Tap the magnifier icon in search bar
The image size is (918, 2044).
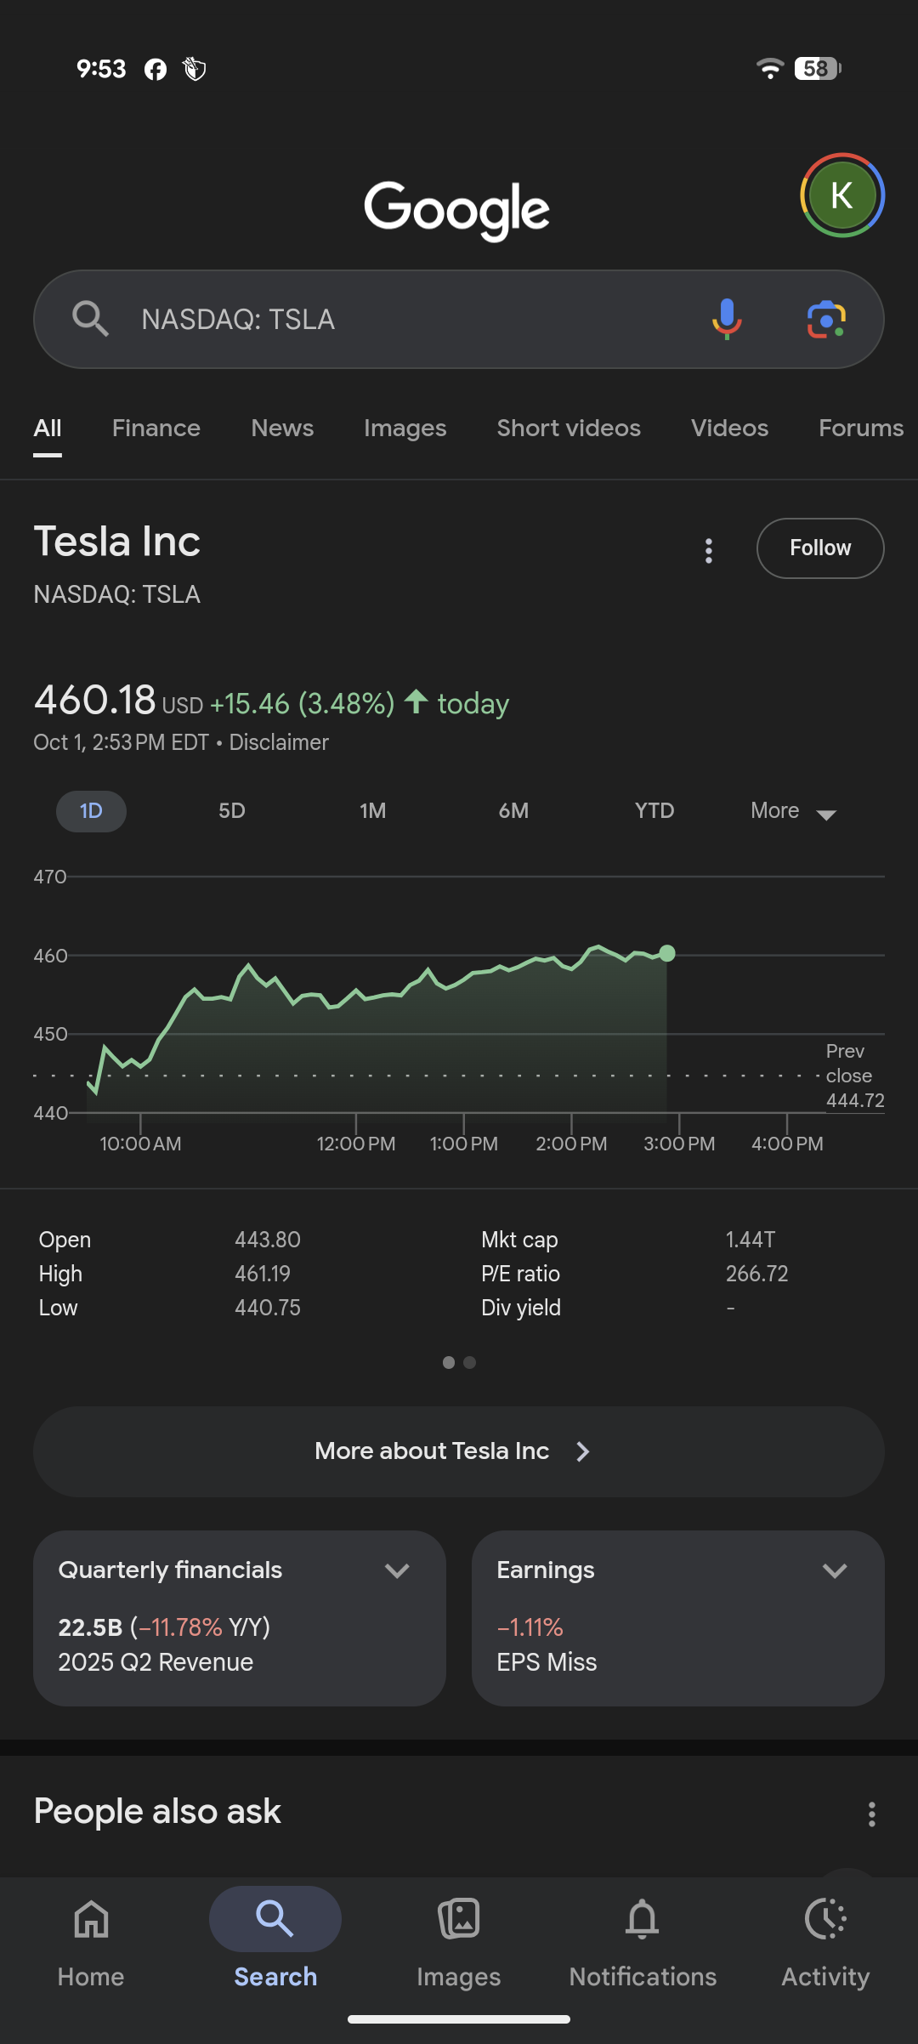point(90,320)
